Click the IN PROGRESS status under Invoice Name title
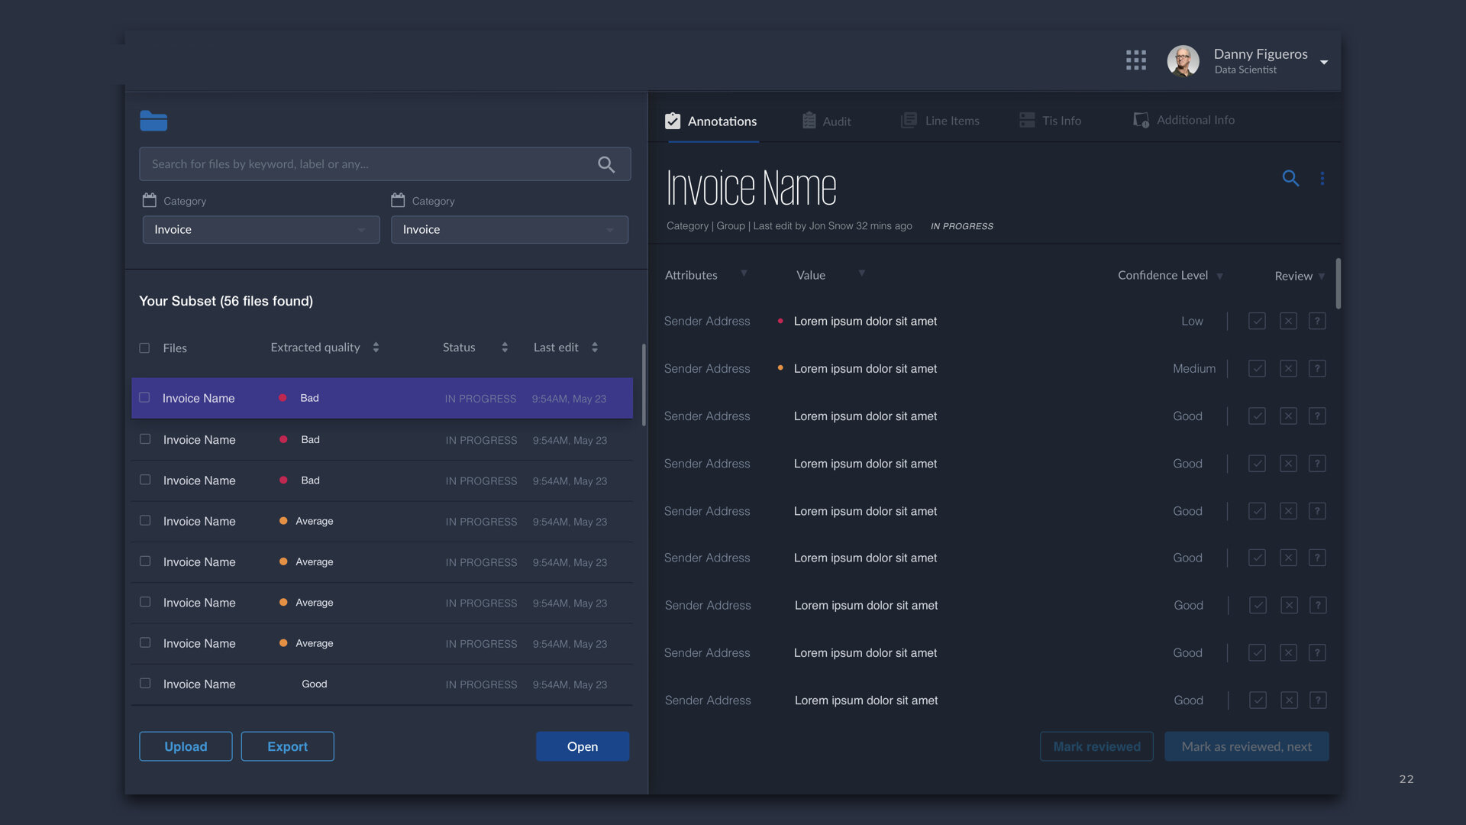The width and height of the screenshot is (1466, 825). click(962, 226)
